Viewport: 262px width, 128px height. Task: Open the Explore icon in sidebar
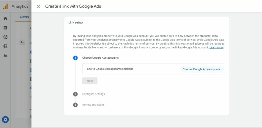5,37
